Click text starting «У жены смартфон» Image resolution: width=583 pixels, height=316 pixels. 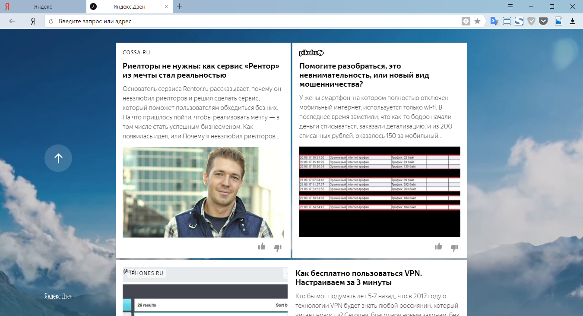pyautogui.click(x=376, y=117)
